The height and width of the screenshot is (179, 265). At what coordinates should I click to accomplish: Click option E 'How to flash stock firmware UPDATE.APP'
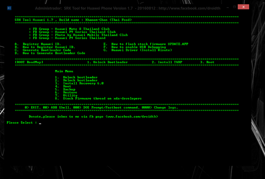[x=146, y=44]
